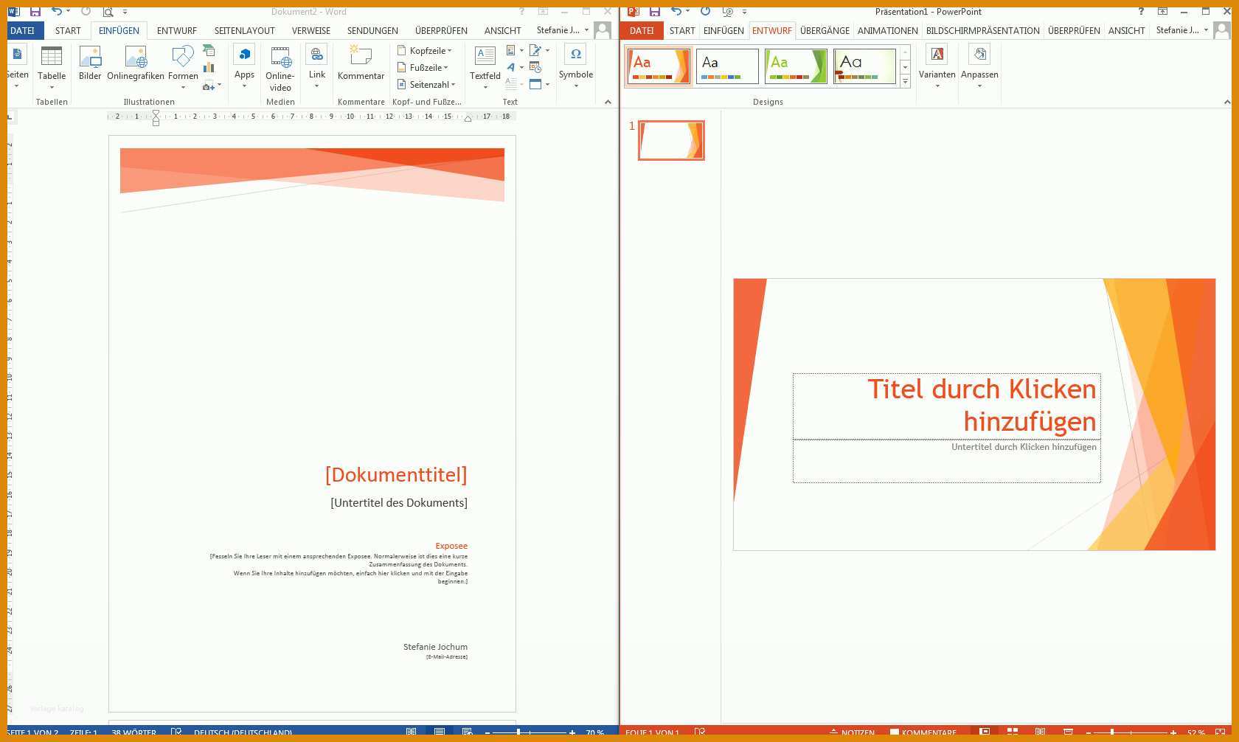Image resolution: width=1239 pixels, height=742 pixels.
Task: Open the Seiten pages dropdown in Word
Action: click(x=17, y=66)
